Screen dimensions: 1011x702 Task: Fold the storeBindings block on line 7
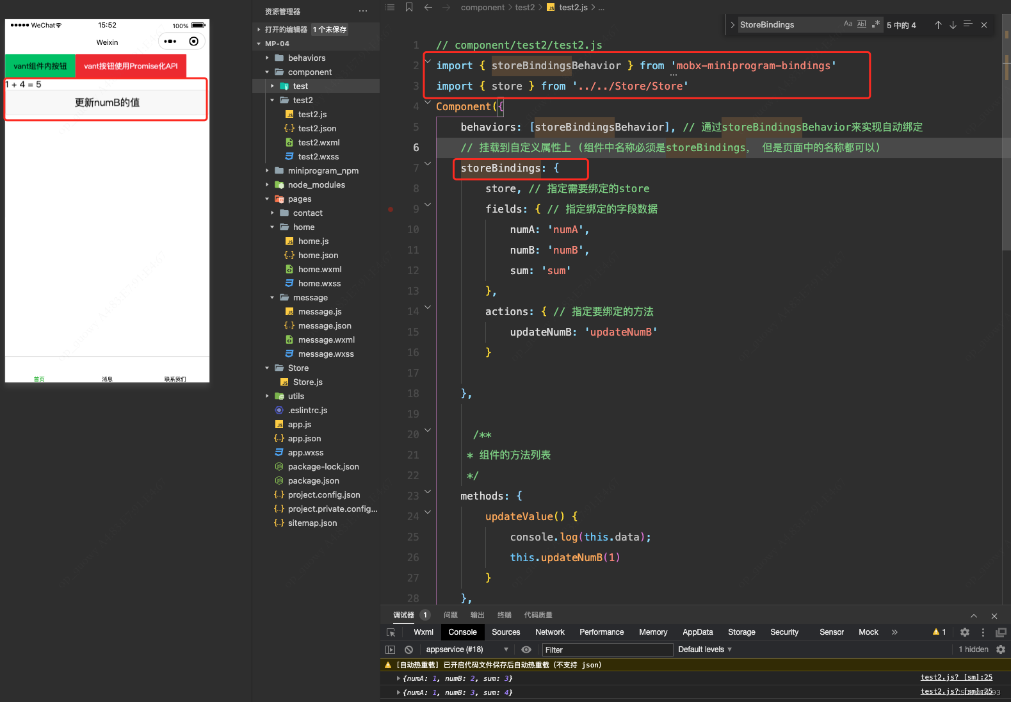(x=428, y=164)
